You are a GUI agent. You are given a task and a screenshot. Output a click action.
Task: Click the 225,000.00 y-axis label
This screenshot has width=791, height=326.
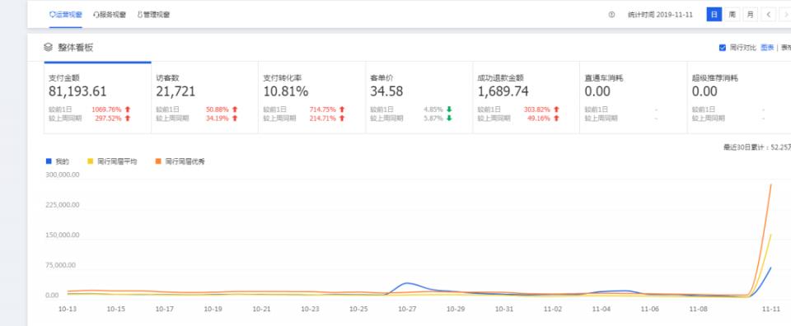63,205
